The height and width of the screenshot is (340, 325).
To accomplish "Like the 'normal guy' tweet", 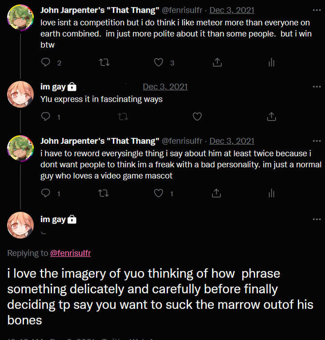I will pyautogui.click(x=159, y=194).
